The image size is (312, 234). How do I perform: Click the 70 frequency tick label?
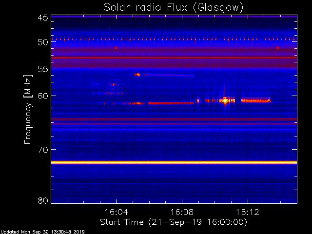tap(43, 150)
